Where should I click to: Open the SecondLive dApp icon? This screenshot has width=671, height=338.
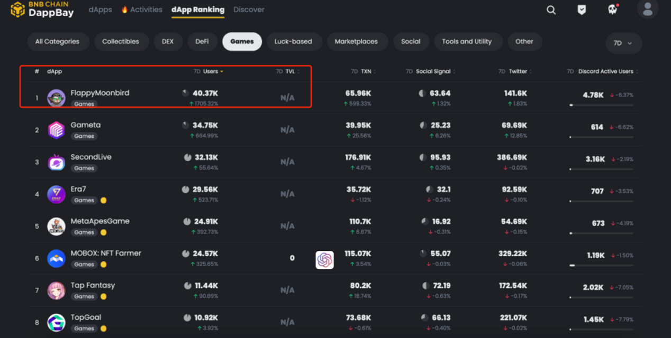57,162
